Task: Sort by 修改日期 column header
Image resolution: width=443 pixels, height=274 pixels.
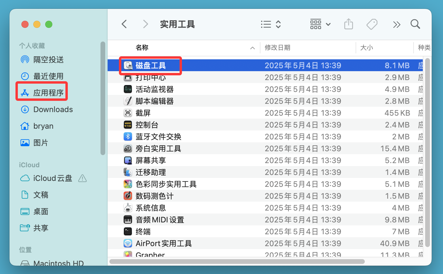Action: (277, 47)
